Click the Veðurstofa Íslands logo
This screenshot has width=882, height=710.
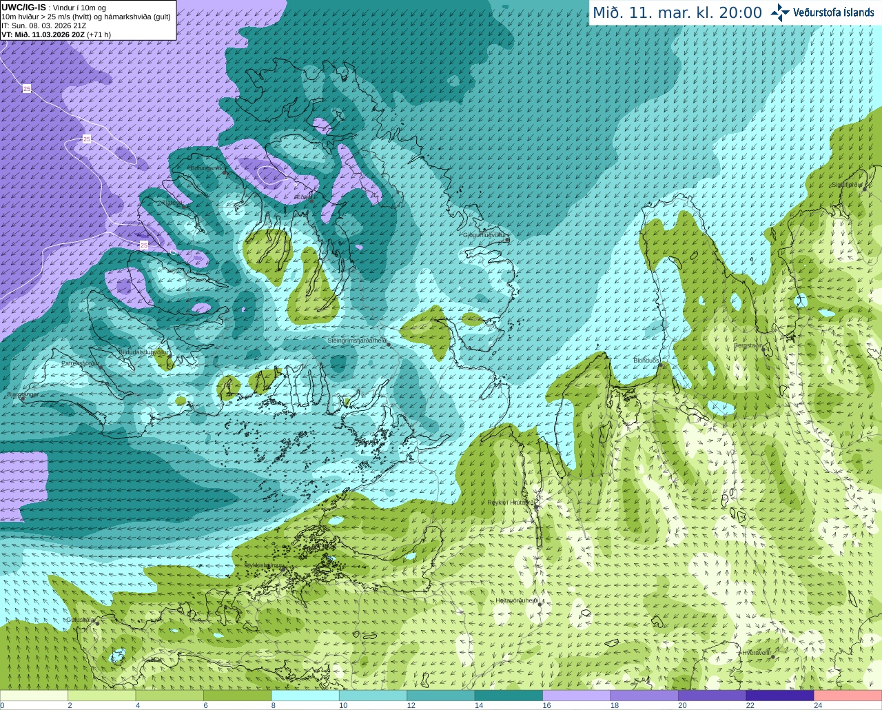pos(823,12)
